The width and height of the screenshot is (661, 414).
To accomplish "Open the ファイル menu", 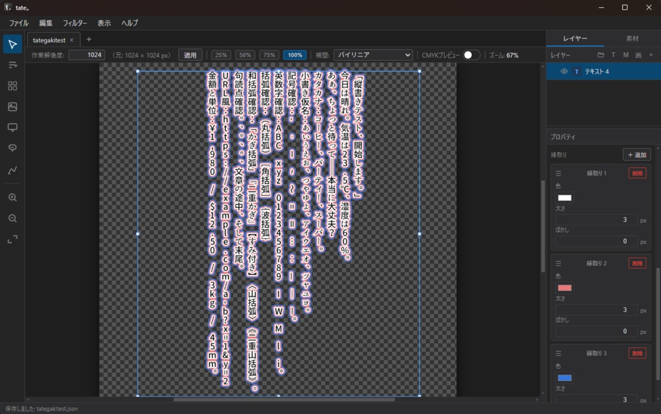I will tap(19, 23).
